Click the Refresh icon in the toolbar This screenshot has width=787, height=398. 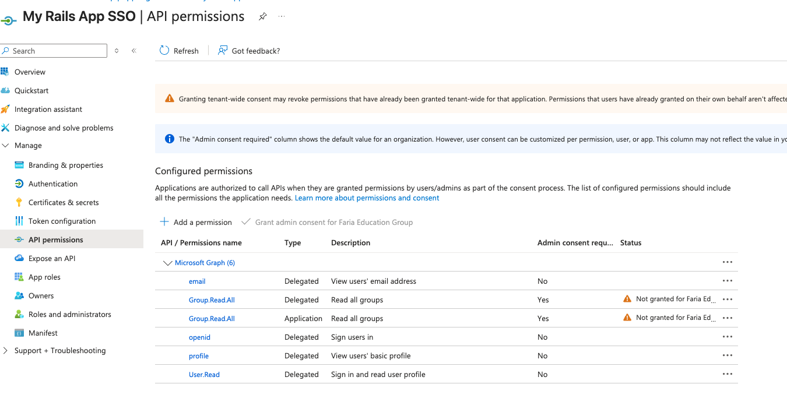[x=164, y=51]
